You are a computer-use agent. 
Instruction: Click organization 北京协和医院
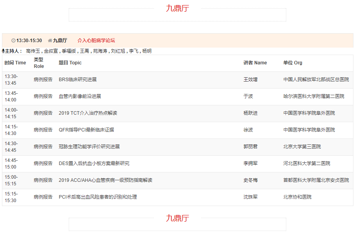coord(297,197)
